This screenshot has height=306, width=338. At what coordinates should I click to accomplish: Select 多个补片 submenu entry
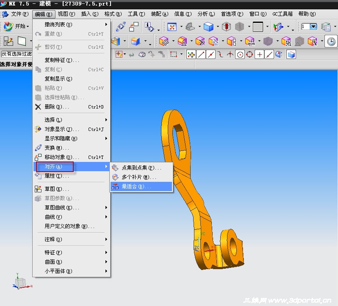[141, 177]
